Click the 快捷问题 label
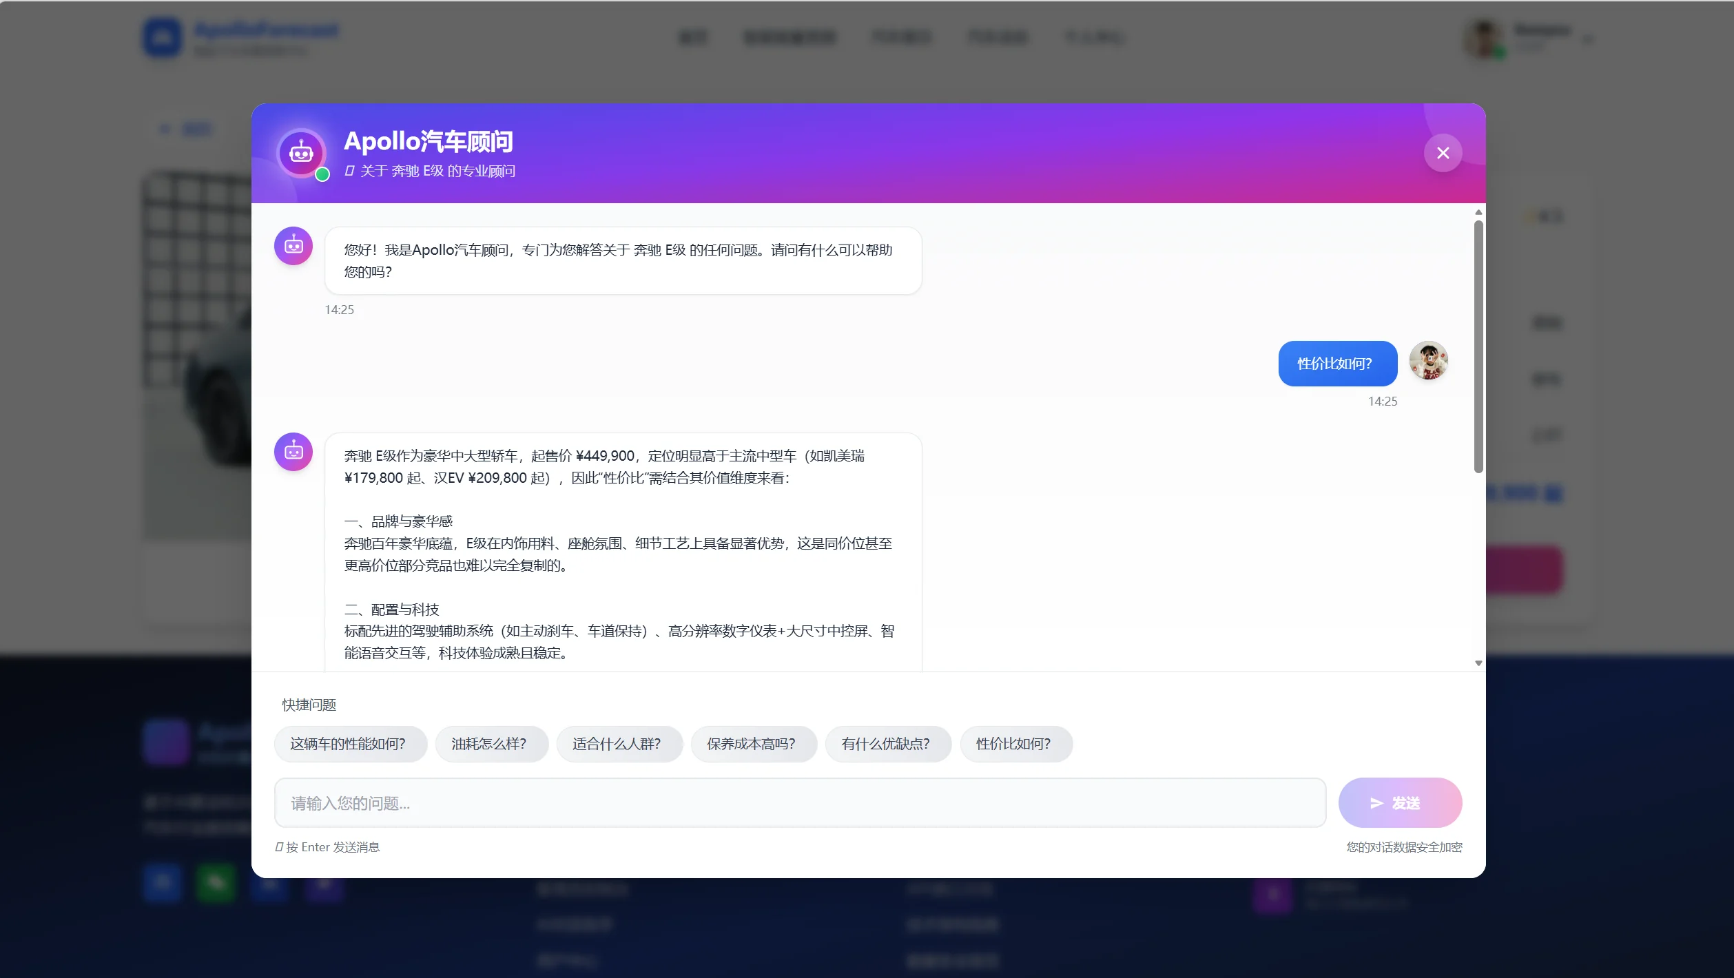1734x978 pixels. coord(309,705)
